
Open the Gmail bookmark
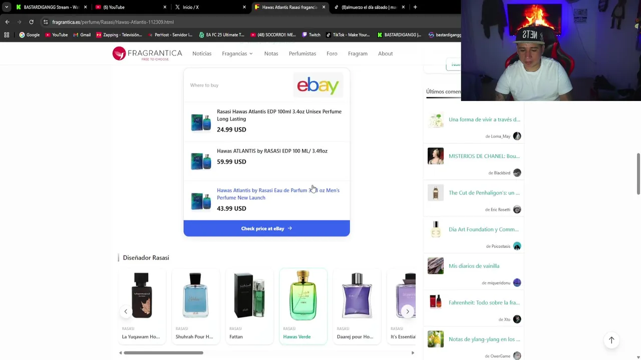(x=82, y=35)
